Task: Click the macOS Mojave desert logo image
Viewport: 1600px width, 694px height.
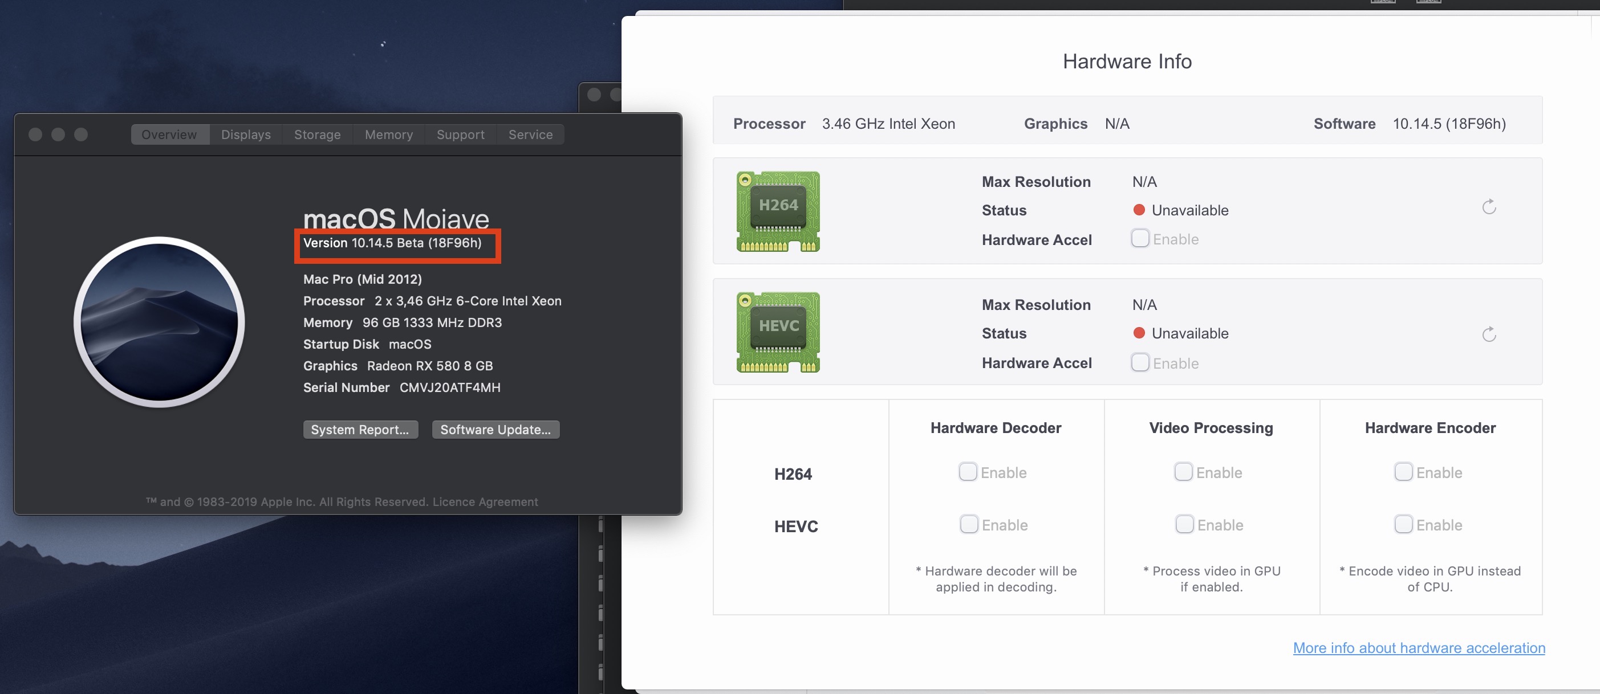Action: pyautogui.click(x=159, y=322)
